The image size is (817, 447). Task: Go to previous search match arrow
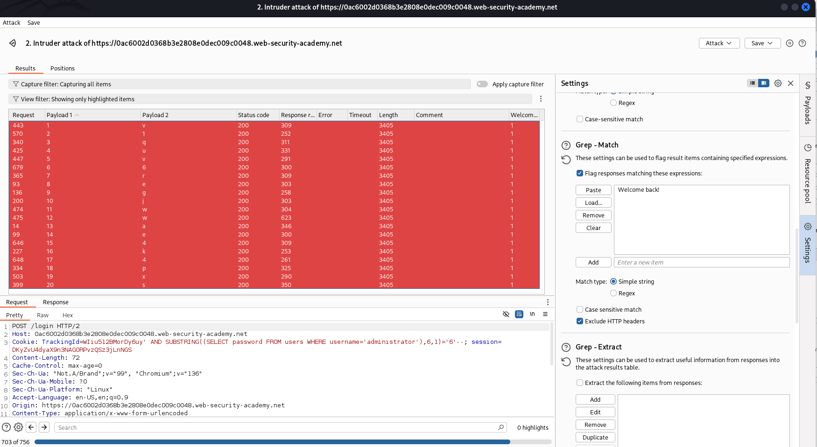31,427
